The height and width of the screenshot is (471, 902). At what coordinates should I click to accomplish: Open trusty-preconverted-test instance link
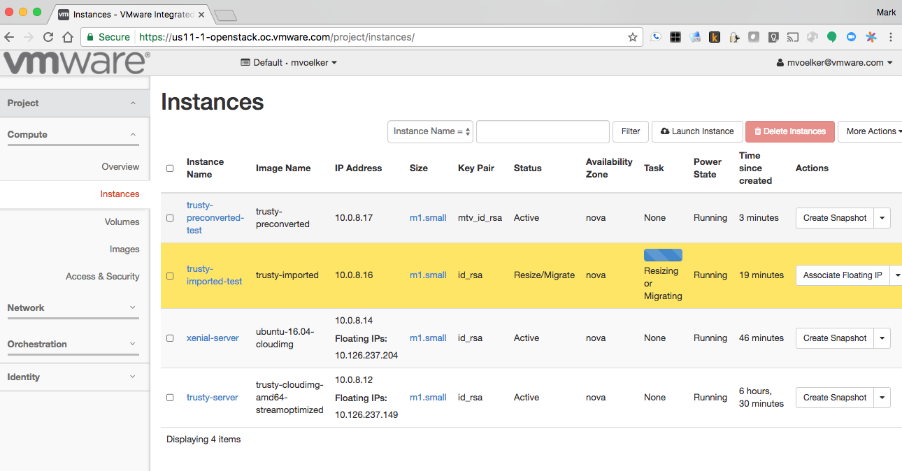pyautogui.click(x=215, y=218)
